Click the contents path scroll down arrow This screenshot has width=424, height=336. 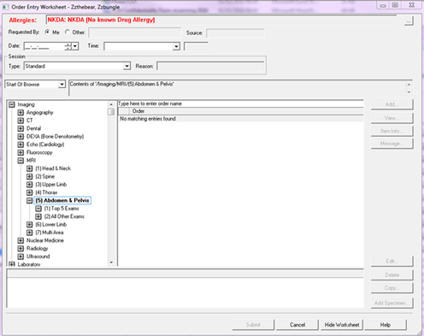[409, 92]
